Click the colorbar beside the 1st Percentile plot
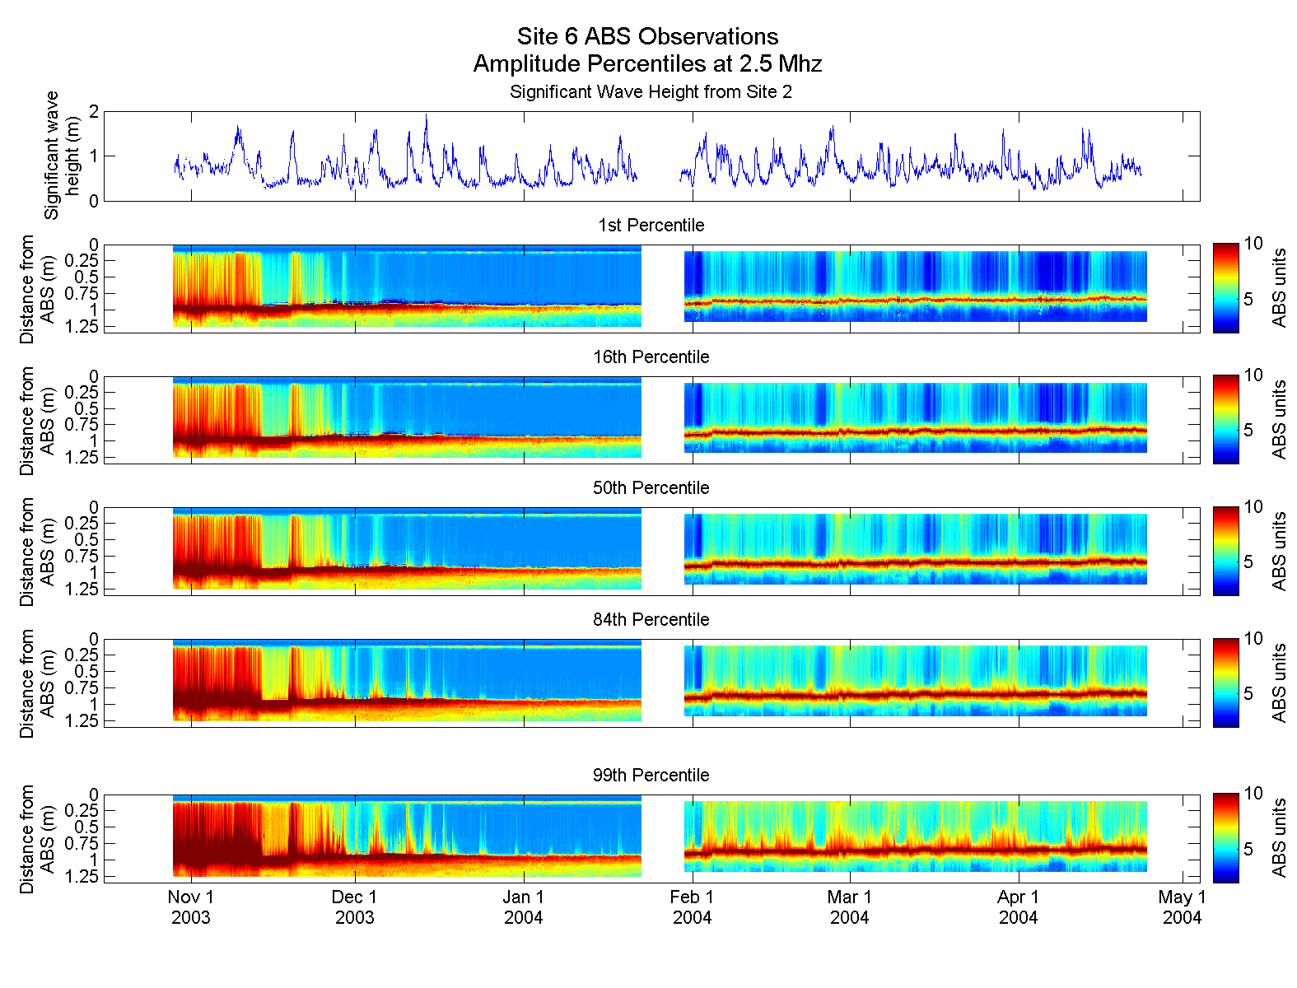Screen dimensions: 1297x988 click(1225, 288)
